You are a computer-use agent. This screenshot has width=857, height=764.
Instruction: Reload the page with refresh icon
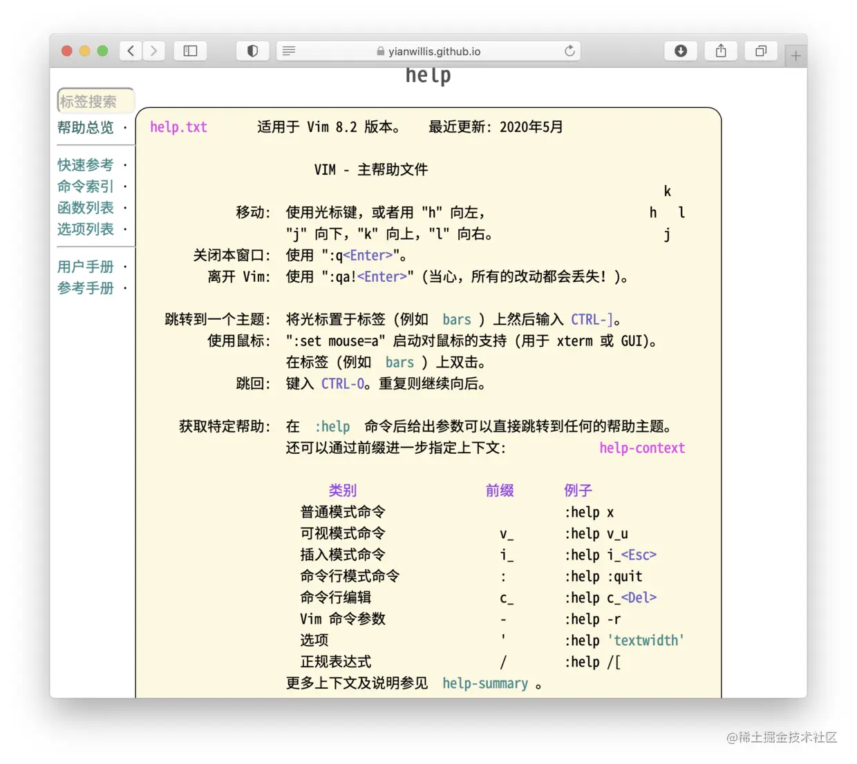[569, 51]
